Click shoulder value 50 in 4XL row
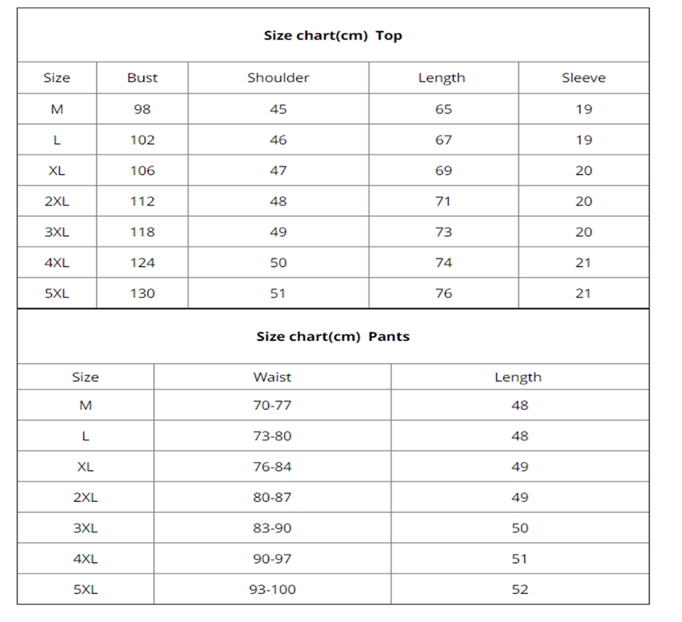 (x=278, y=263)
